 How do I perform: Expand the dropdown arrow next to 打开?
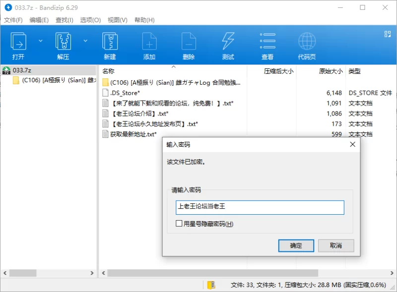coord(41,41)
